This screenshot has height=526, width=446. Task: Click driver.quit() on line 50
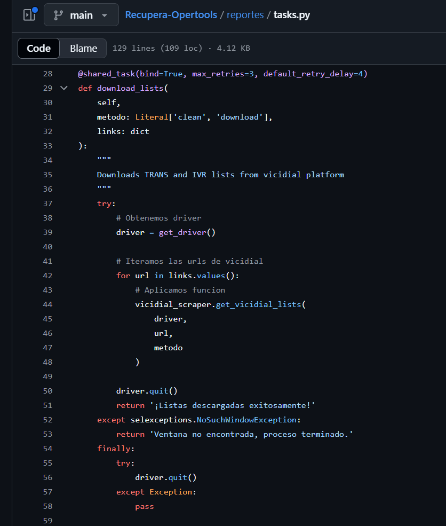(x=147, y=391)
